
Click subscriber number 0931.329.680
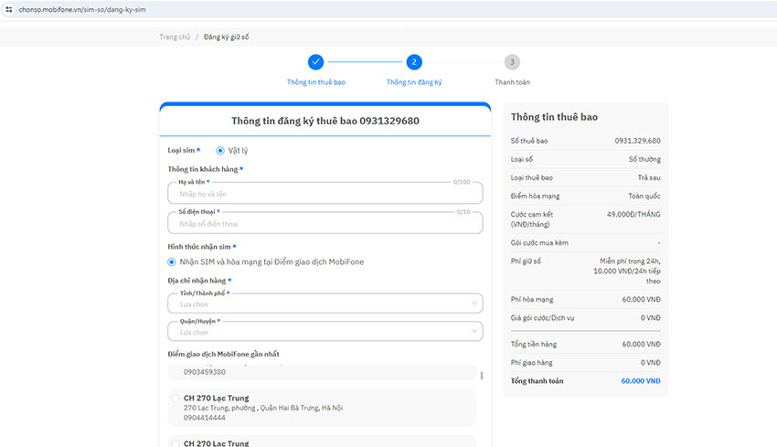click(637, 141)
